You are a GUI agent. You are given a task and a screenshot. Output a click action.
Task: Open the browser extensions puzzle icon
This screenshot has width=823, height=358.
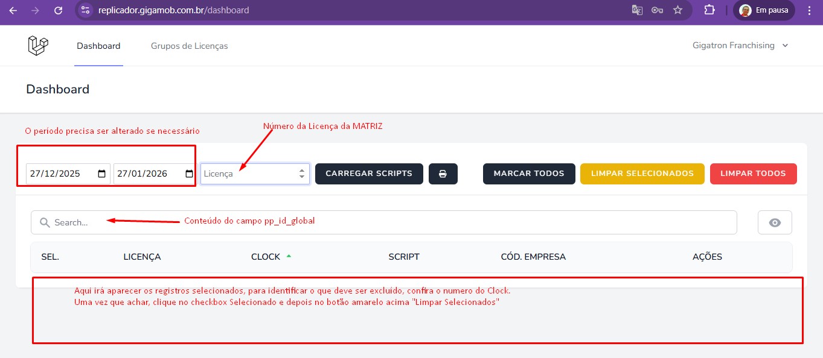click(709, 10)
